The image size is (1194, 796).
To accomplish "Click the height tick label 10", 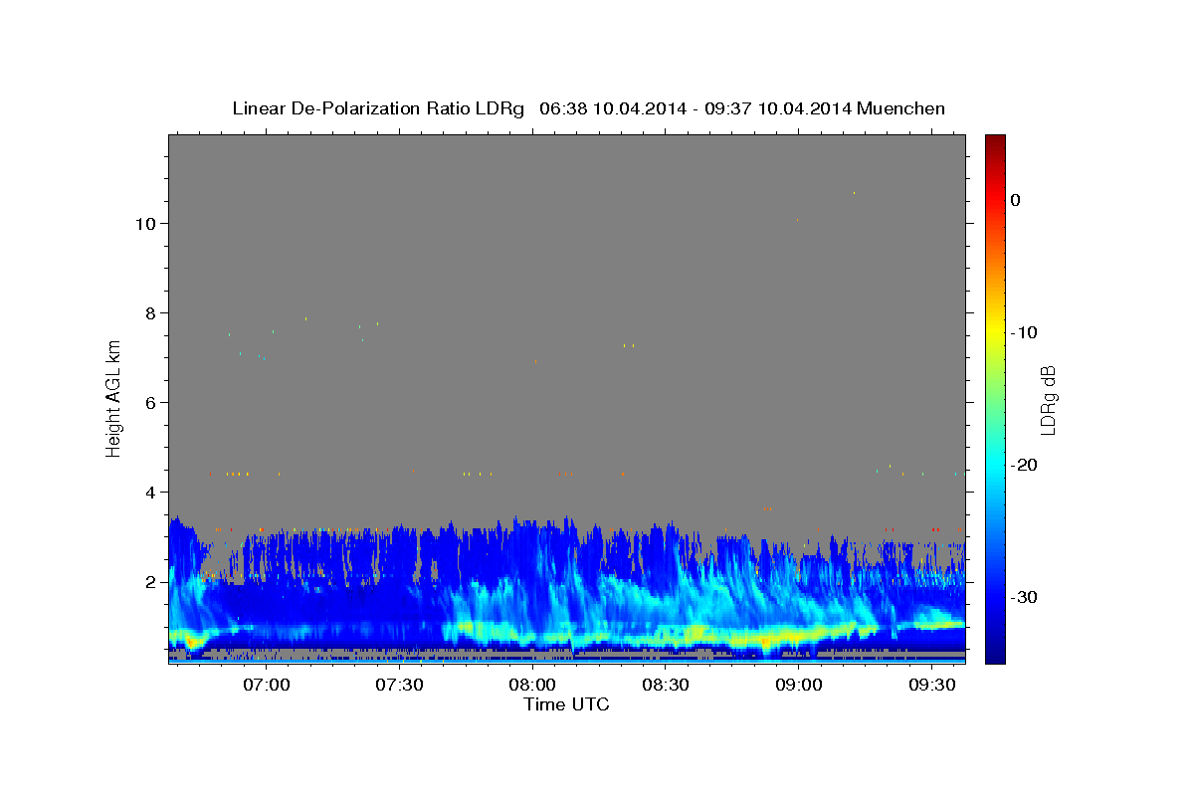I will [x=147, y=224].
